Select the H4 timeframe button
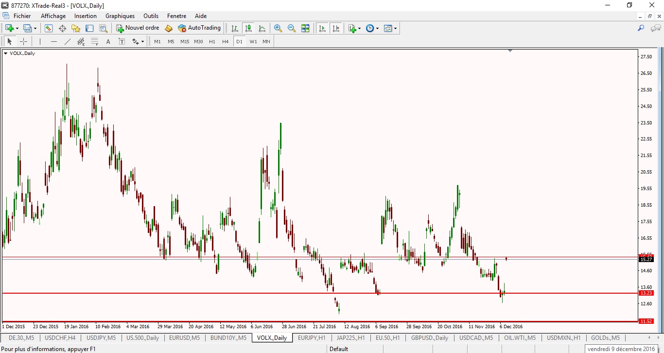 [x=226, y=42]
